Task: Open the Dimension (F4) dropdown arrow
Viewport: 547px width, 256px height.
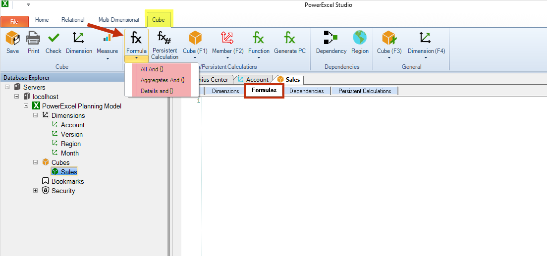Action: point(426,58)
